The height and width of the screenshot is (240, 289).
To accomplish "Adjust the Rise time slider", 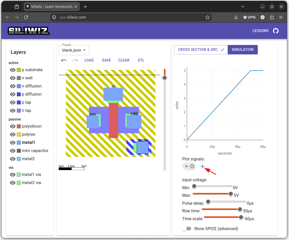I will tap(222, 209).
